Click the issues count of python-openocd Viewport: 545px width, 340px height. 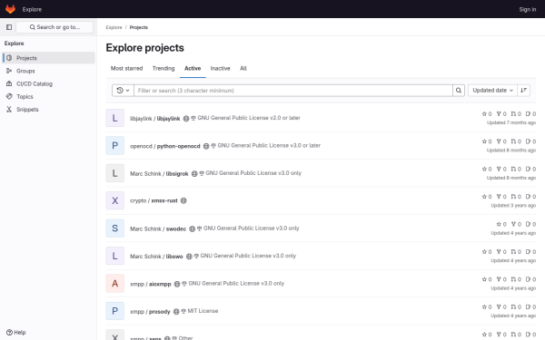(x=530, y=141)
